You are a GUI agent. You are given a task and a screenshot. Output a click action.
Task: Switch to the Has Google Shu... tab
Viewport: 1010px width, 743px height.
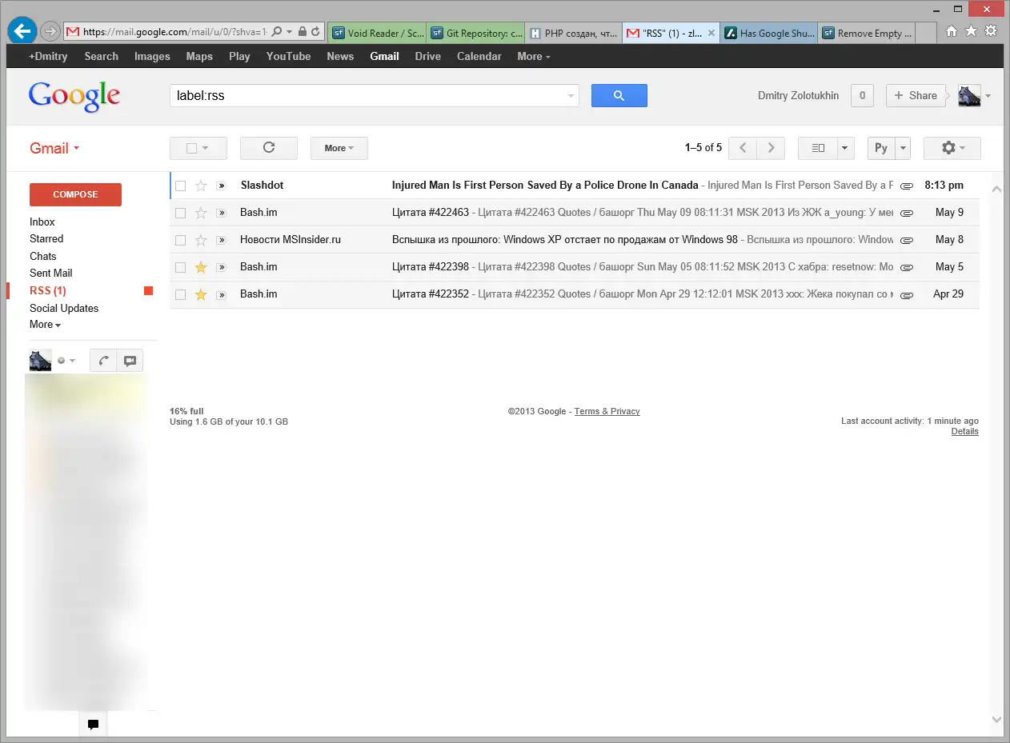coord(769,33)
